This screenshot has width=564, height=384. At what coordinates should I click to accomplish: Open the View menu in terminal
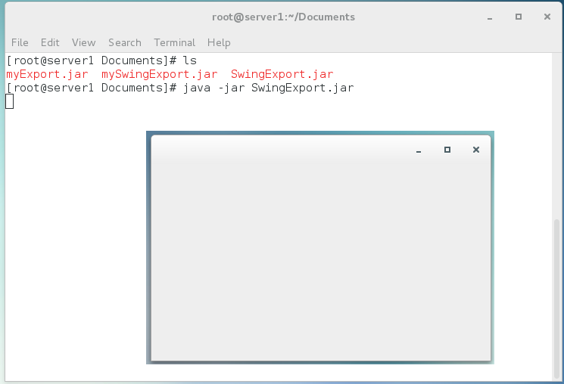(x=84, y=42)
